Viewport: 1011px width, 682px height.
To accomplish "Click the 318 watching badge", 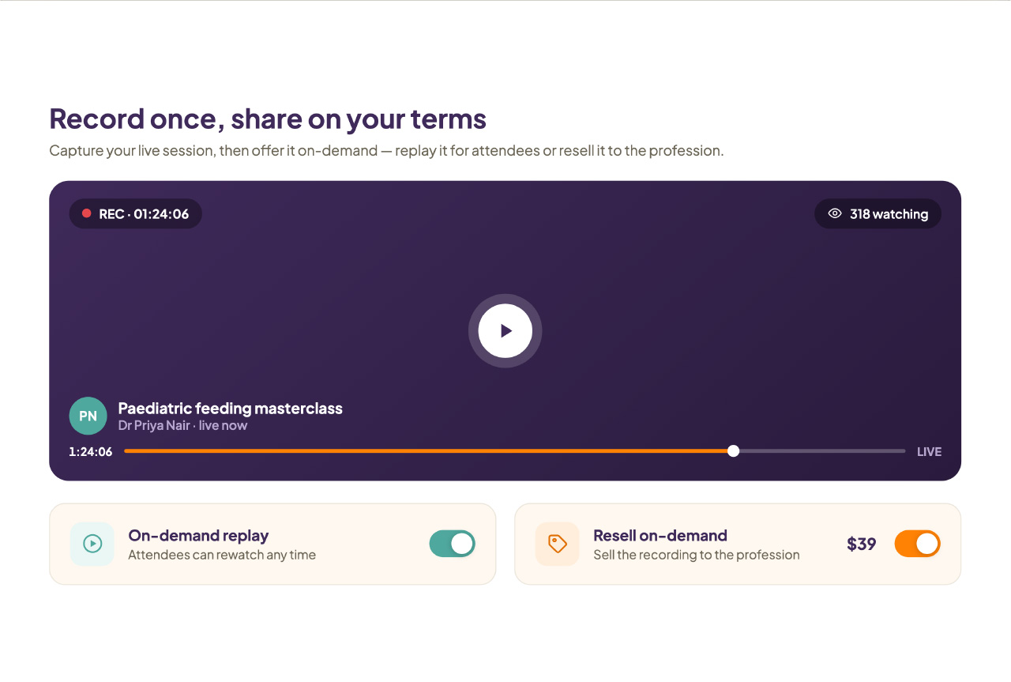I will (878, 213).
